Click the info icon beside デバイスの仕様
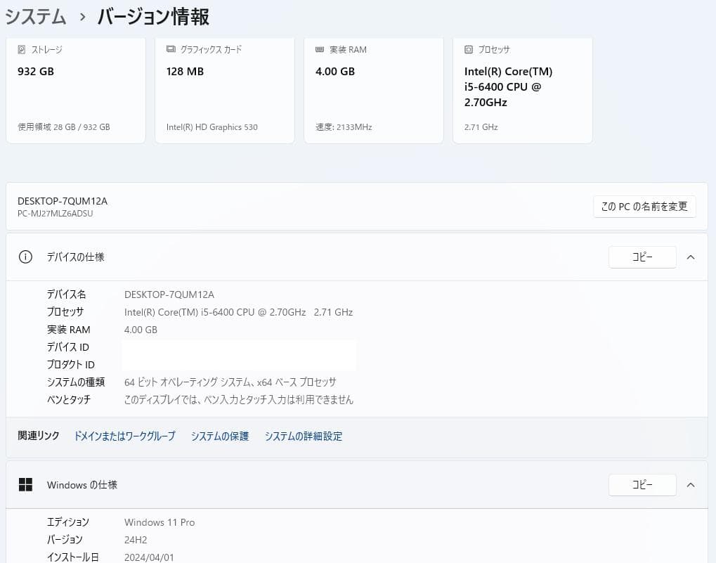Screen dimensions: 716x563 tap(25, 257)
